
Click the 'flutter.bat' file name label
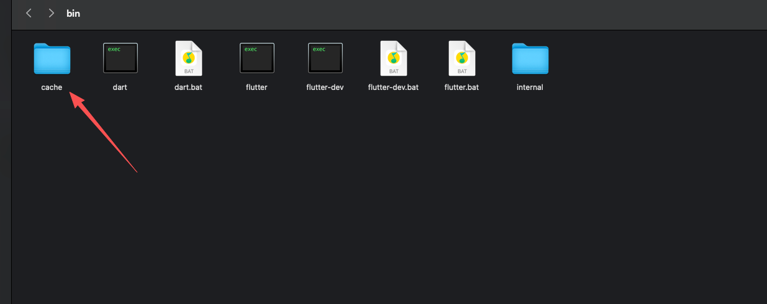pyautogui.click(x=461, y=87)
